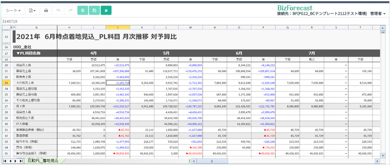The height and width of the screenshot is (165, 390).
Task: Click the BizForecast logo
Action: [x=295, y=8]
